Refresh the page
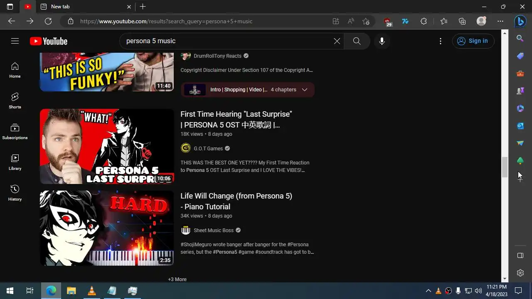 point(48,21)
